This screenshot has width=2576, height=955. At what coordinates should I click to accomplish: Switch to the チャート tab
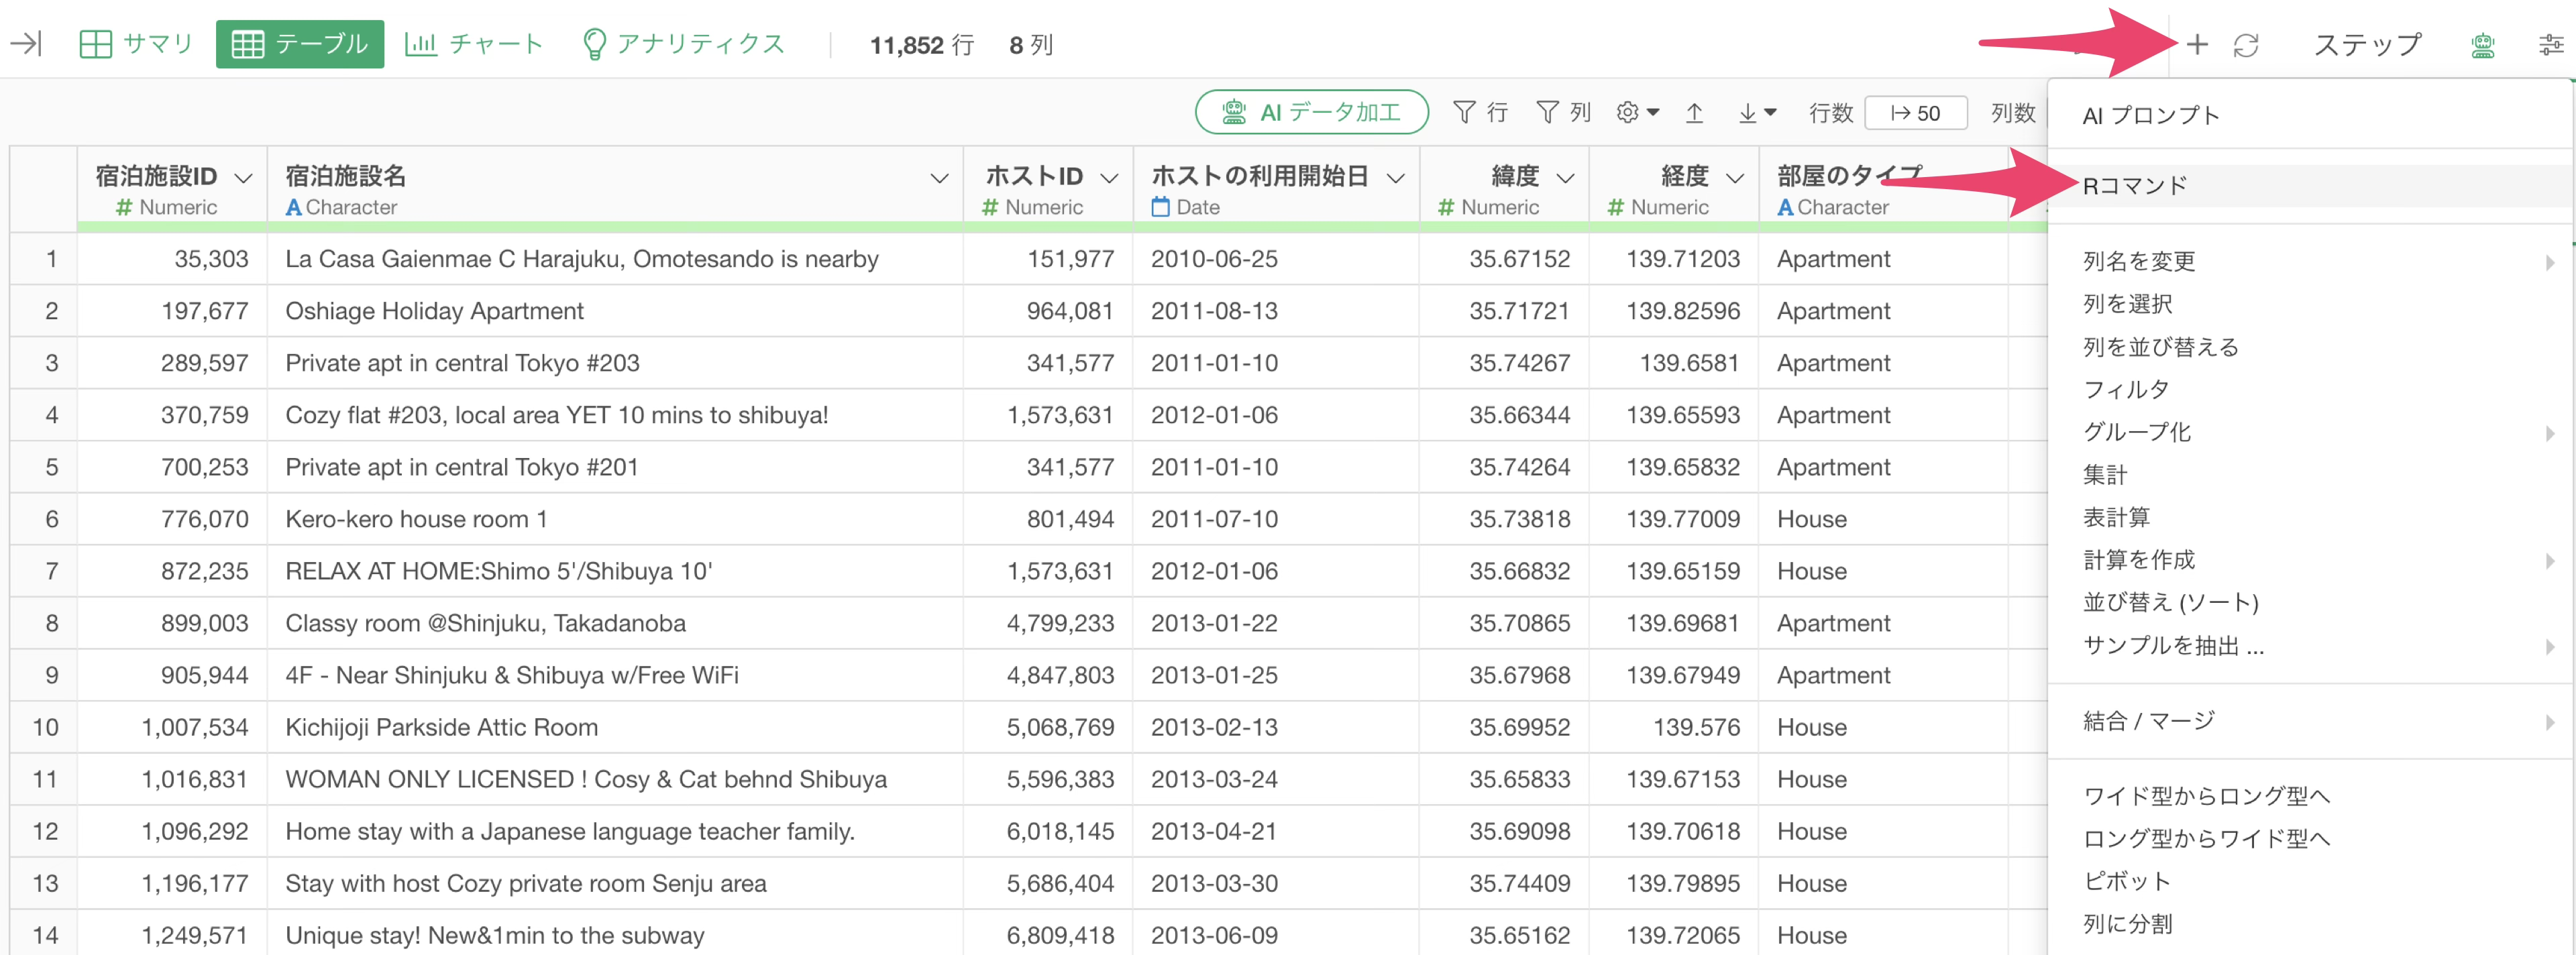click(474, 44)
